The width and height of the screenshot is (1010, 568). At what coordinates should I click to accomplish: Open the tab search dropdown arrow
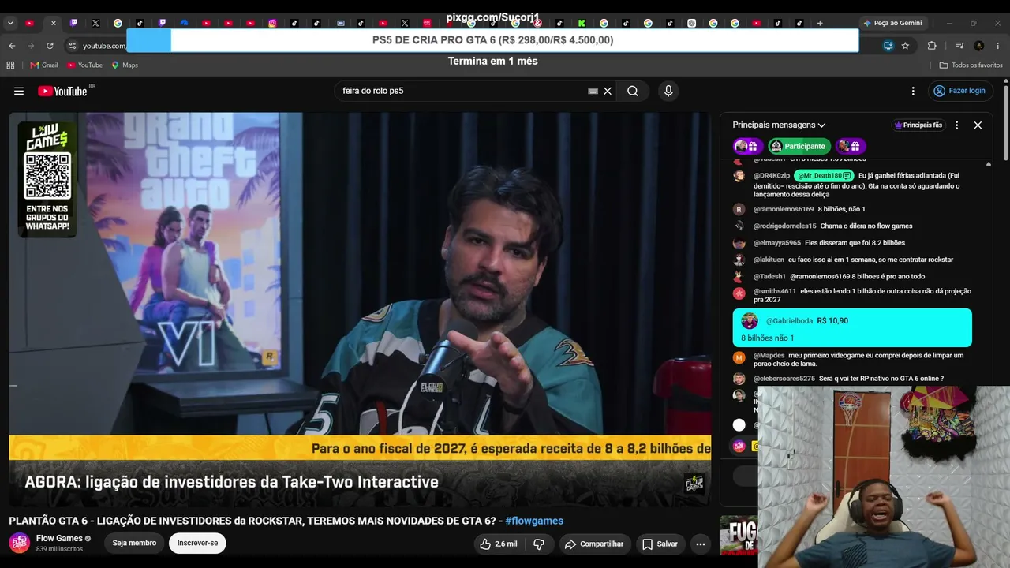(10, 23)
